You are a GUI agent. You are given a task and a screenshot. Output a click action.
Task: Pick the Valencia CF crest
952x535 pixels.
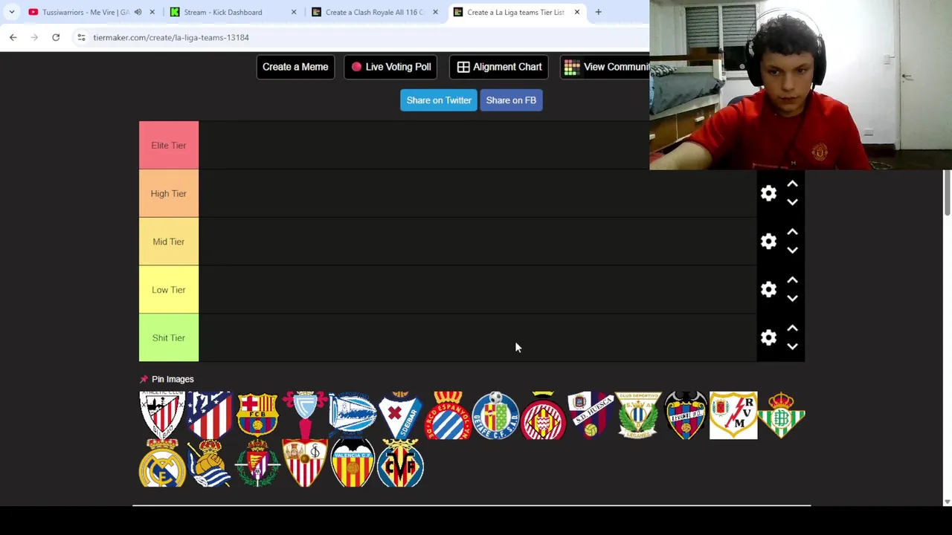[x=353, y=463]
